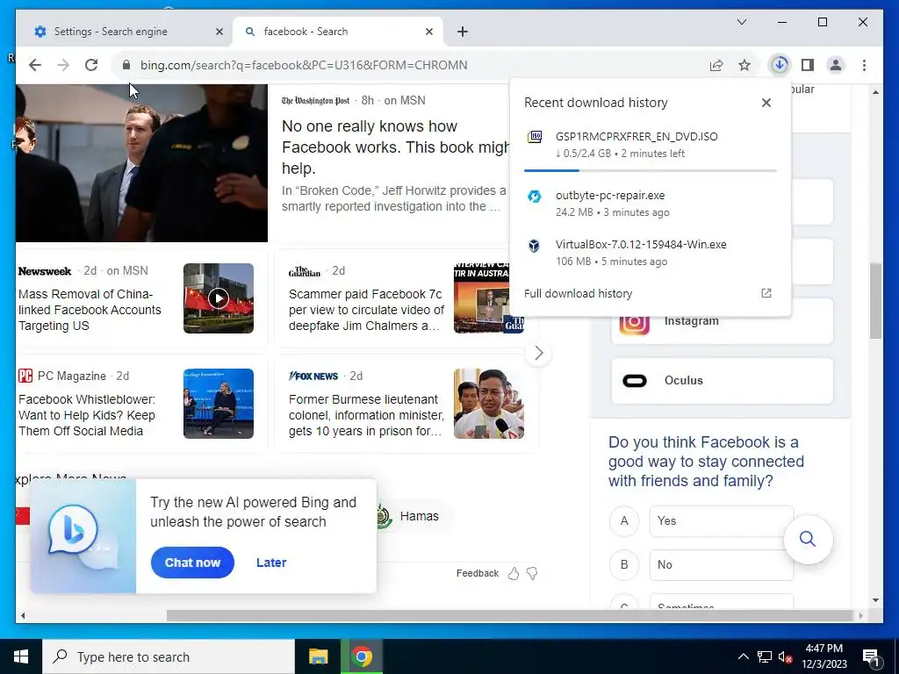Play the Newsweek video thumbnail
The width and height of the screenshot is (899, 674).
[219, 298]
